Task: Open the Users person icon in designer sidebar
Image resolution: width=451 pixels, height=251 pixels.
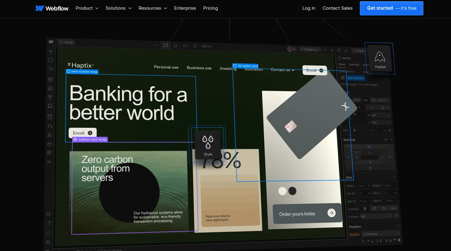Action: [50, 135]
